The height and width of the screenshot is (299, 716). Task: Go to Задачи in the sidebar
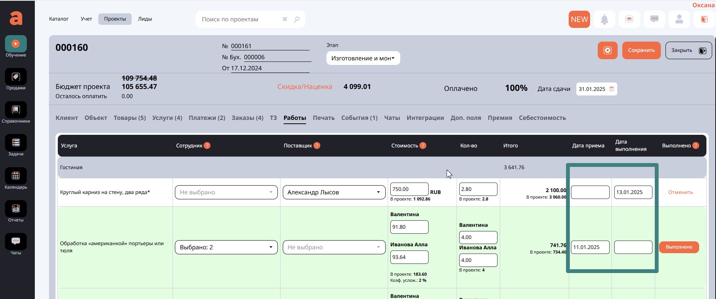coord(16,143)
